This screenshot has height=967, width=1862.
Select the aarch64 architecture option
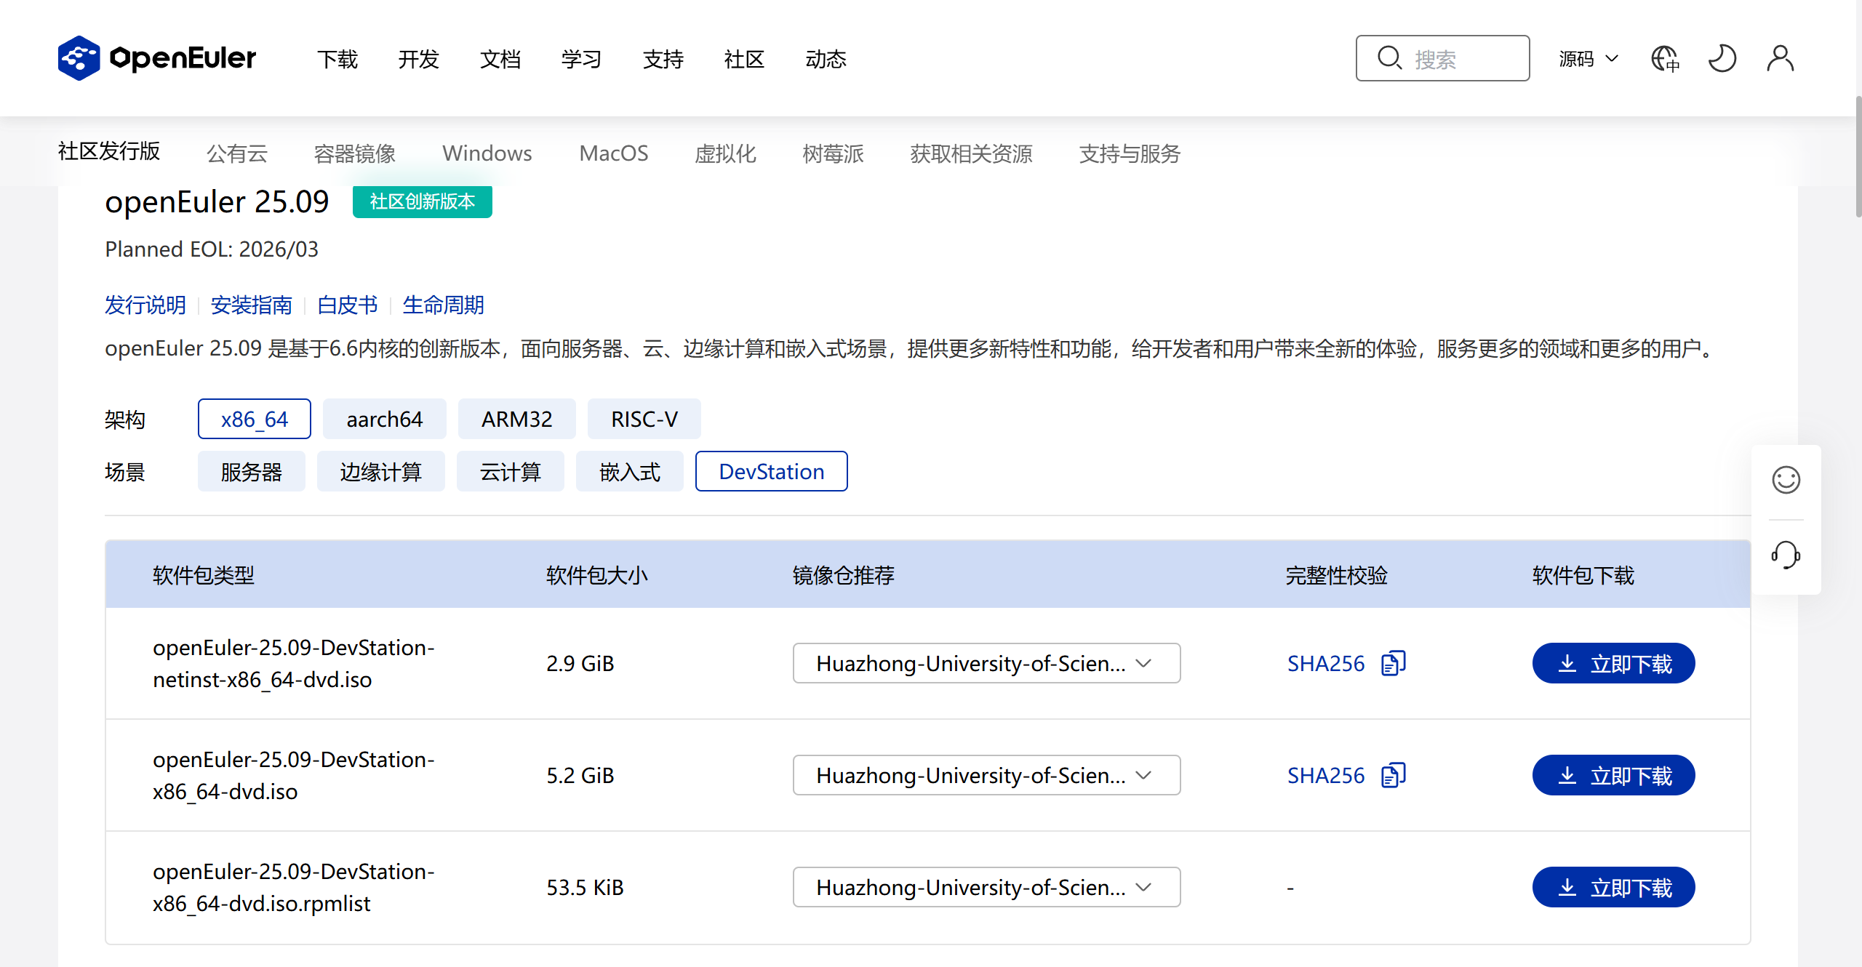tap(384, 419)
